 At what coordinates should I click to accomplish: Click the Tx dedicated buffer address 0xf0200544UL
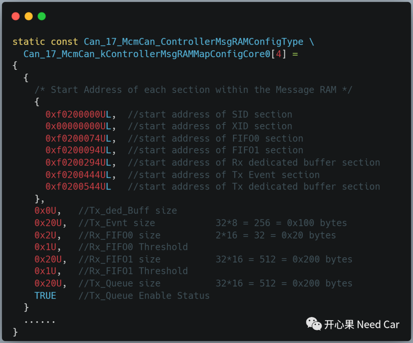tap(78, 187)
